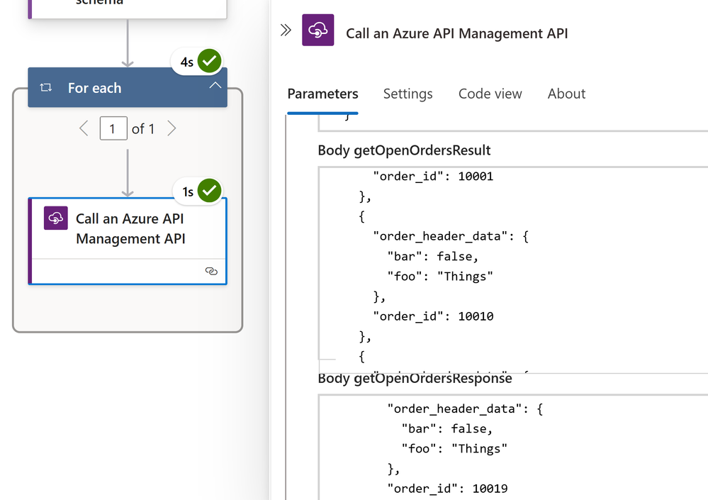Collapse the For each loop chevron
Viewport: 708px width, 500px height.
[x=215, y=85]
